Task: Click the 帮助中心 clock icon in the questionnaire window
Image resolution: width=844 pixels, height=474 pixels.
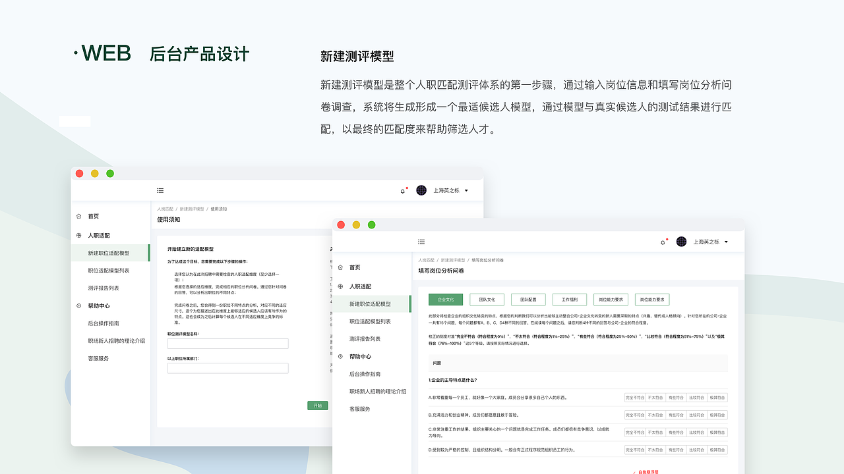Action: [340, 356]
